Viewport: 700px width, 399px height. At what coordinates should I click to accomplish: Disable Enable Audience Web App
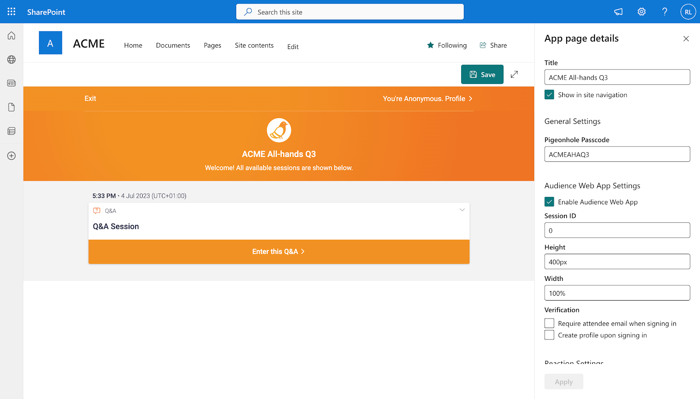tap(549, 202)
